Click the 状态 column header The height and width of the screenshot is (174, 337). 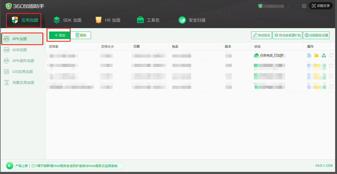coord(258,46)
